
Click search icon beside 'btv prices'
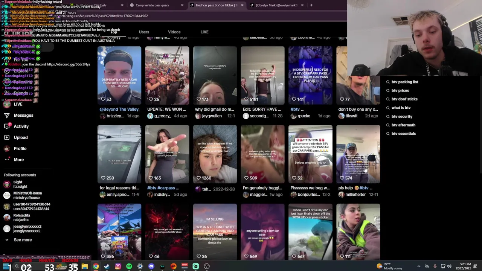(x=388, y=91)
